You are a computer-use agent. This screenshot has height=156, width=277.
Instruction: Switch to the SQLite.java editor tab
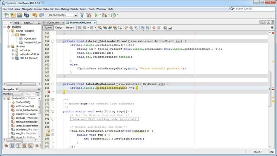53,23
